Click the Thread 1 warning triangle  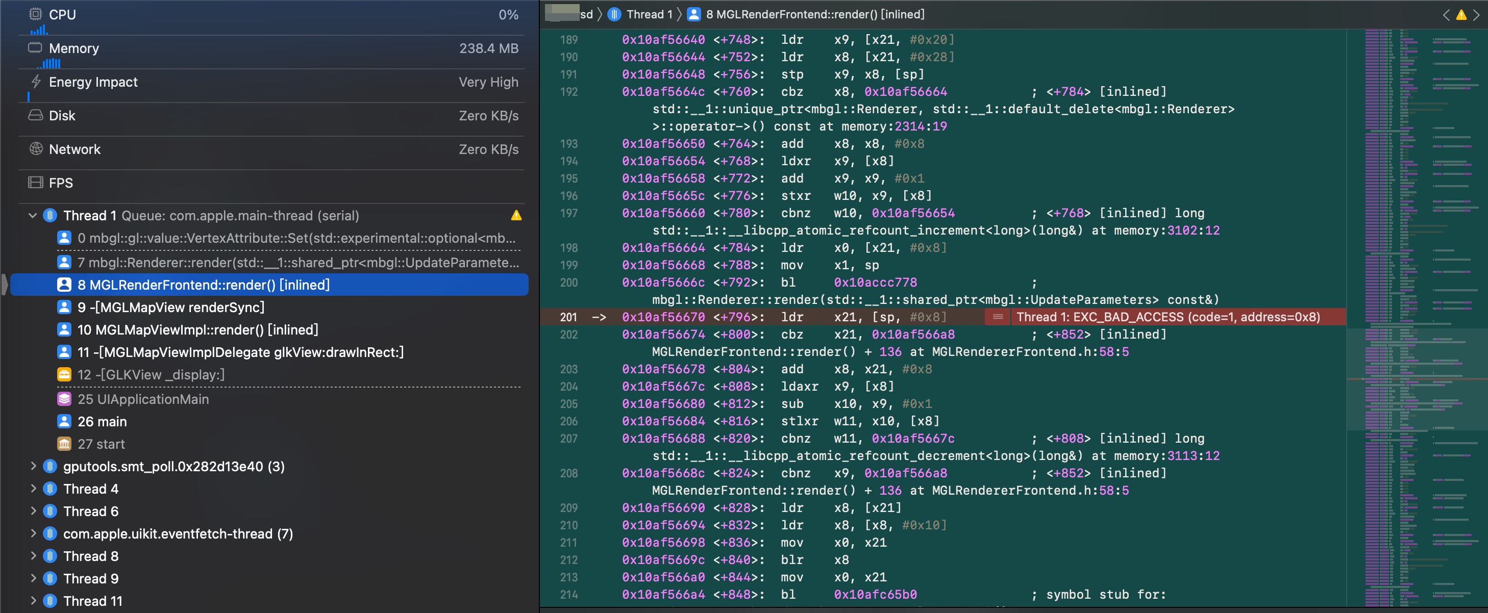pyautogui.click(x=516, y=215)
